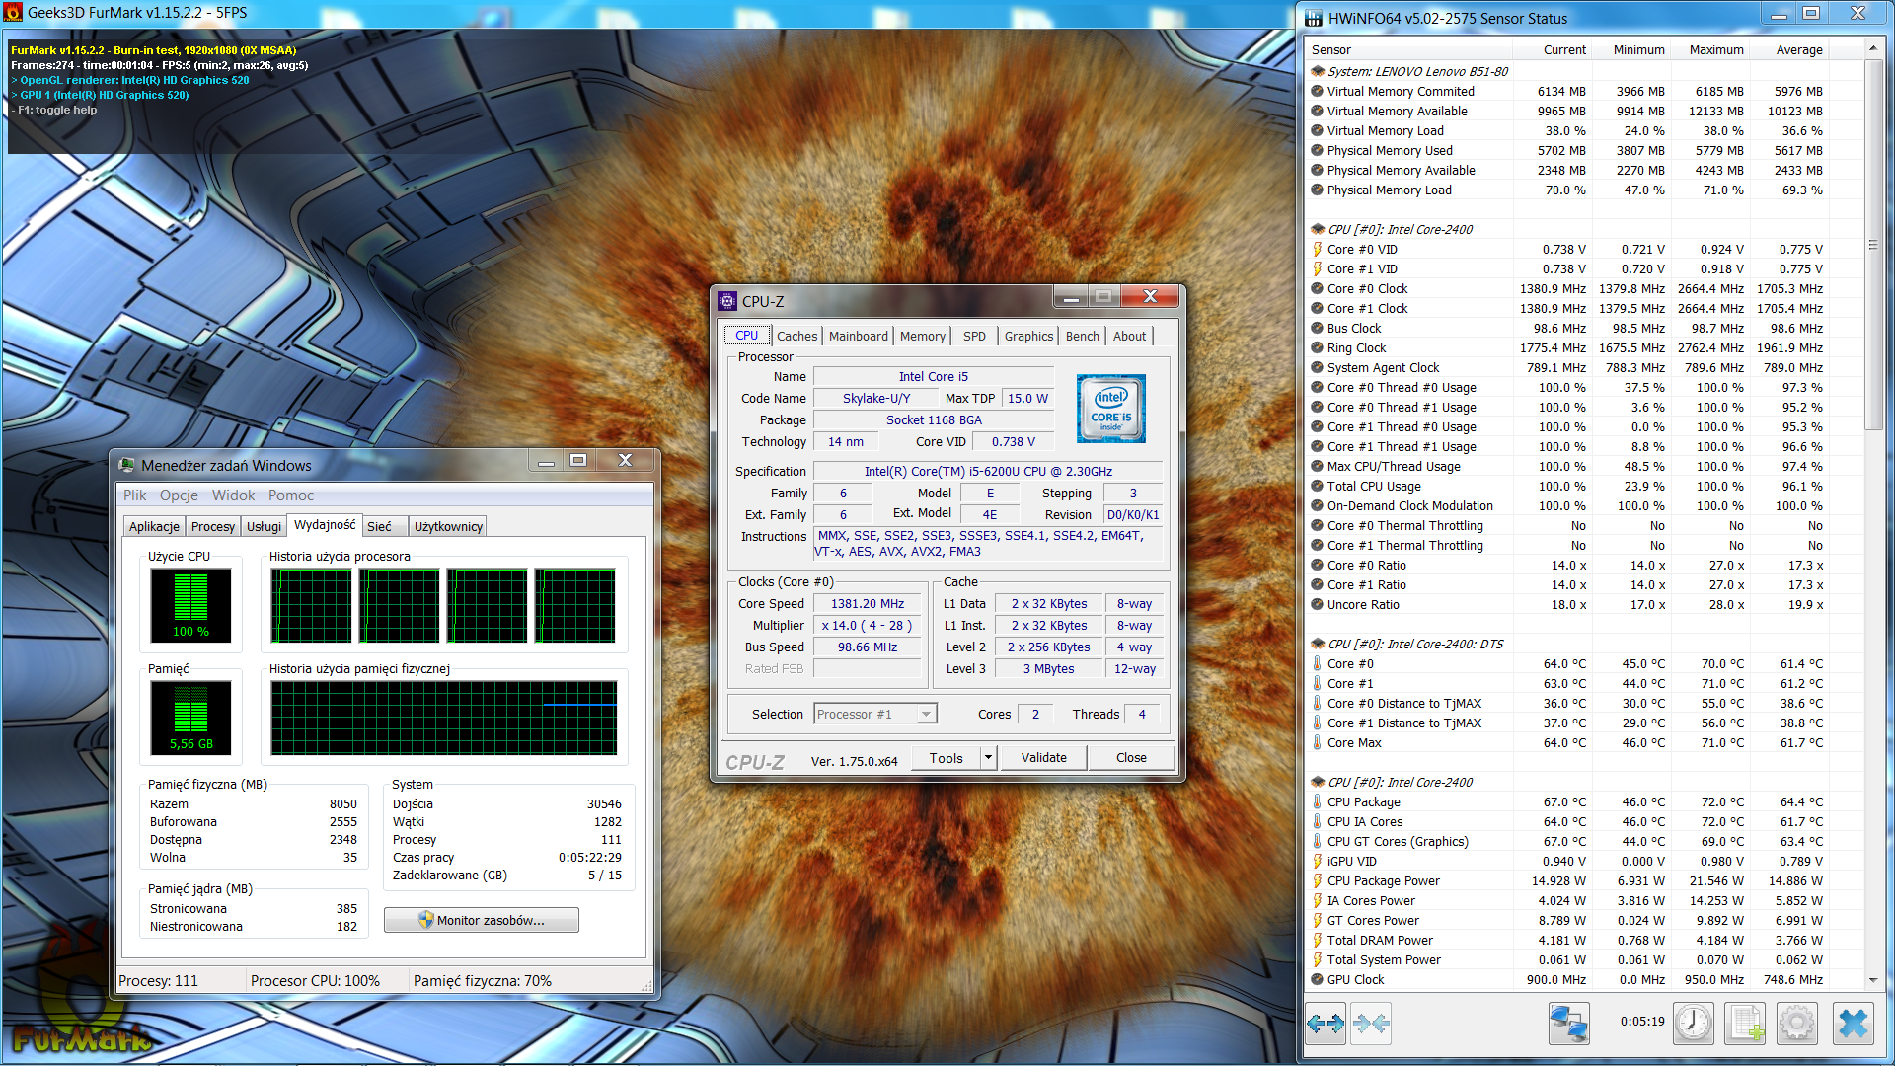Click the CPU Package Power lightning icon
The width and height of the screenshot is (1895, 1066).
click(1317, 880)
